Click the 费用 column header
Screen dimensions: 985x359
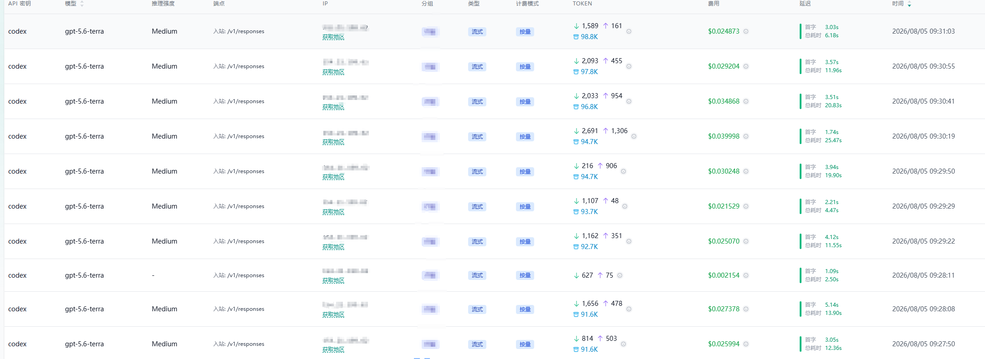point(714,4)
